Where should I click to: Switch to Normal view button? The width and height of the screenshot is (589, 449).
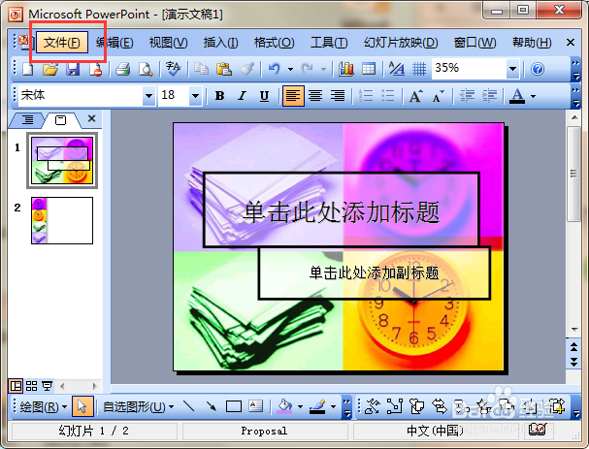click(16, 386)
